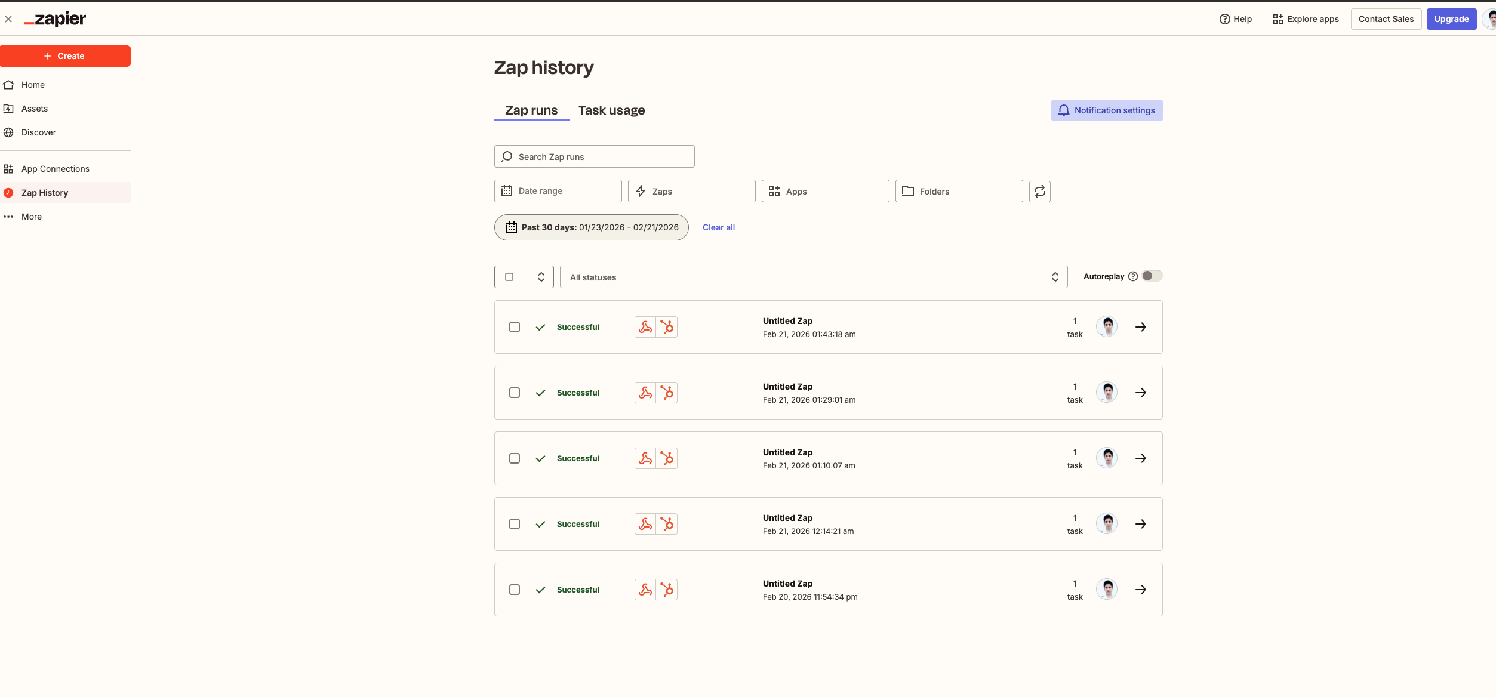Click the Webhooks icon on the first Zap run
The width and height of the screenshot is (1496, 697).
[x=645, y=327]
